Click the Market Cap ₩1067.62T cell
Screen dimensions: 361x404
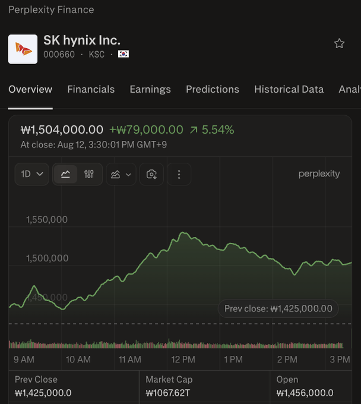click(204, 386)
